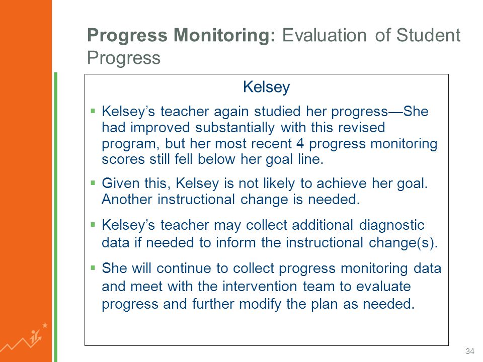Click 'had improved substantially with this revised' line
This screenshot has width=483, height=362.
point(244,127)
